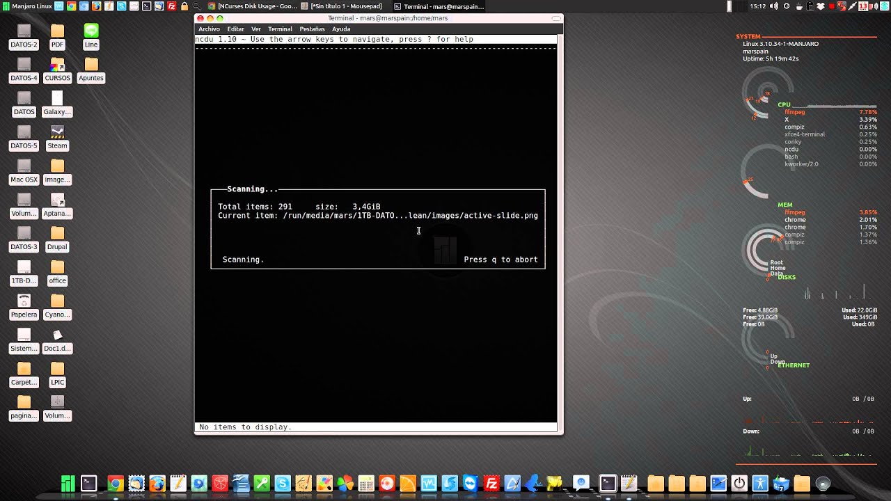This screenshot has height=501, width=891.
Task: Open the volume speaker icon in system tray
Action: click(775, 6)
